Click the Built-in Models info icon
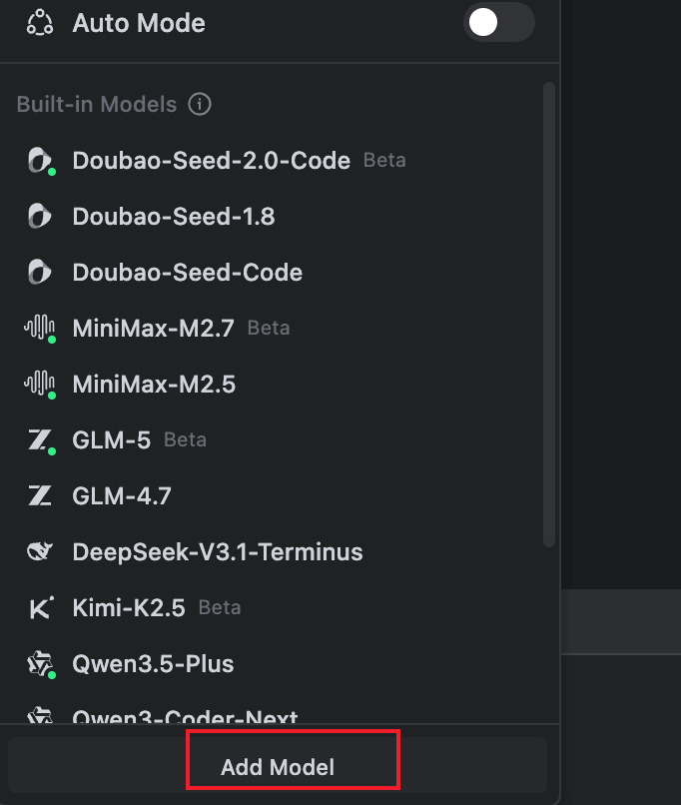The width and height of the screenshot is (681, 805). click(200, 104)
